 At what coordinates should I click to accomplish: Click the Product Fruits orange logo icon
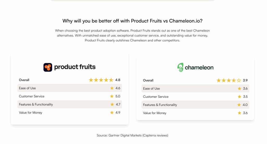click(48, 67)
